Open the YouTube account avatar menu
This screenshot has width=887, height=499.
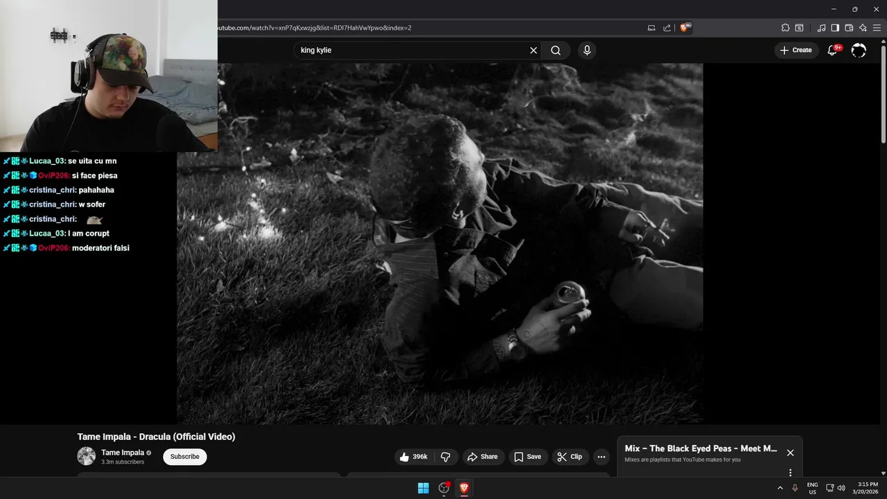point(859,50)
